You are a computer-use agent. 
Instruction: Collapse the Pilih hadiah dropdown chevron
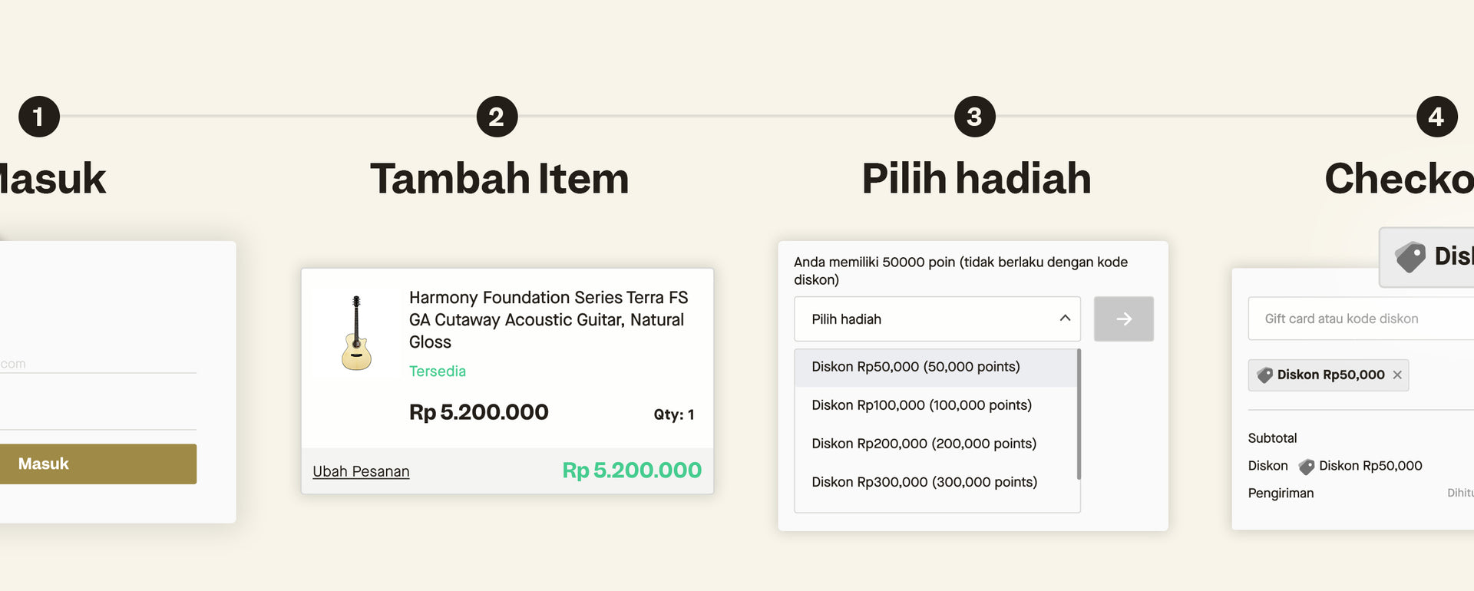pyautogui.click(x=1065, y=318)
